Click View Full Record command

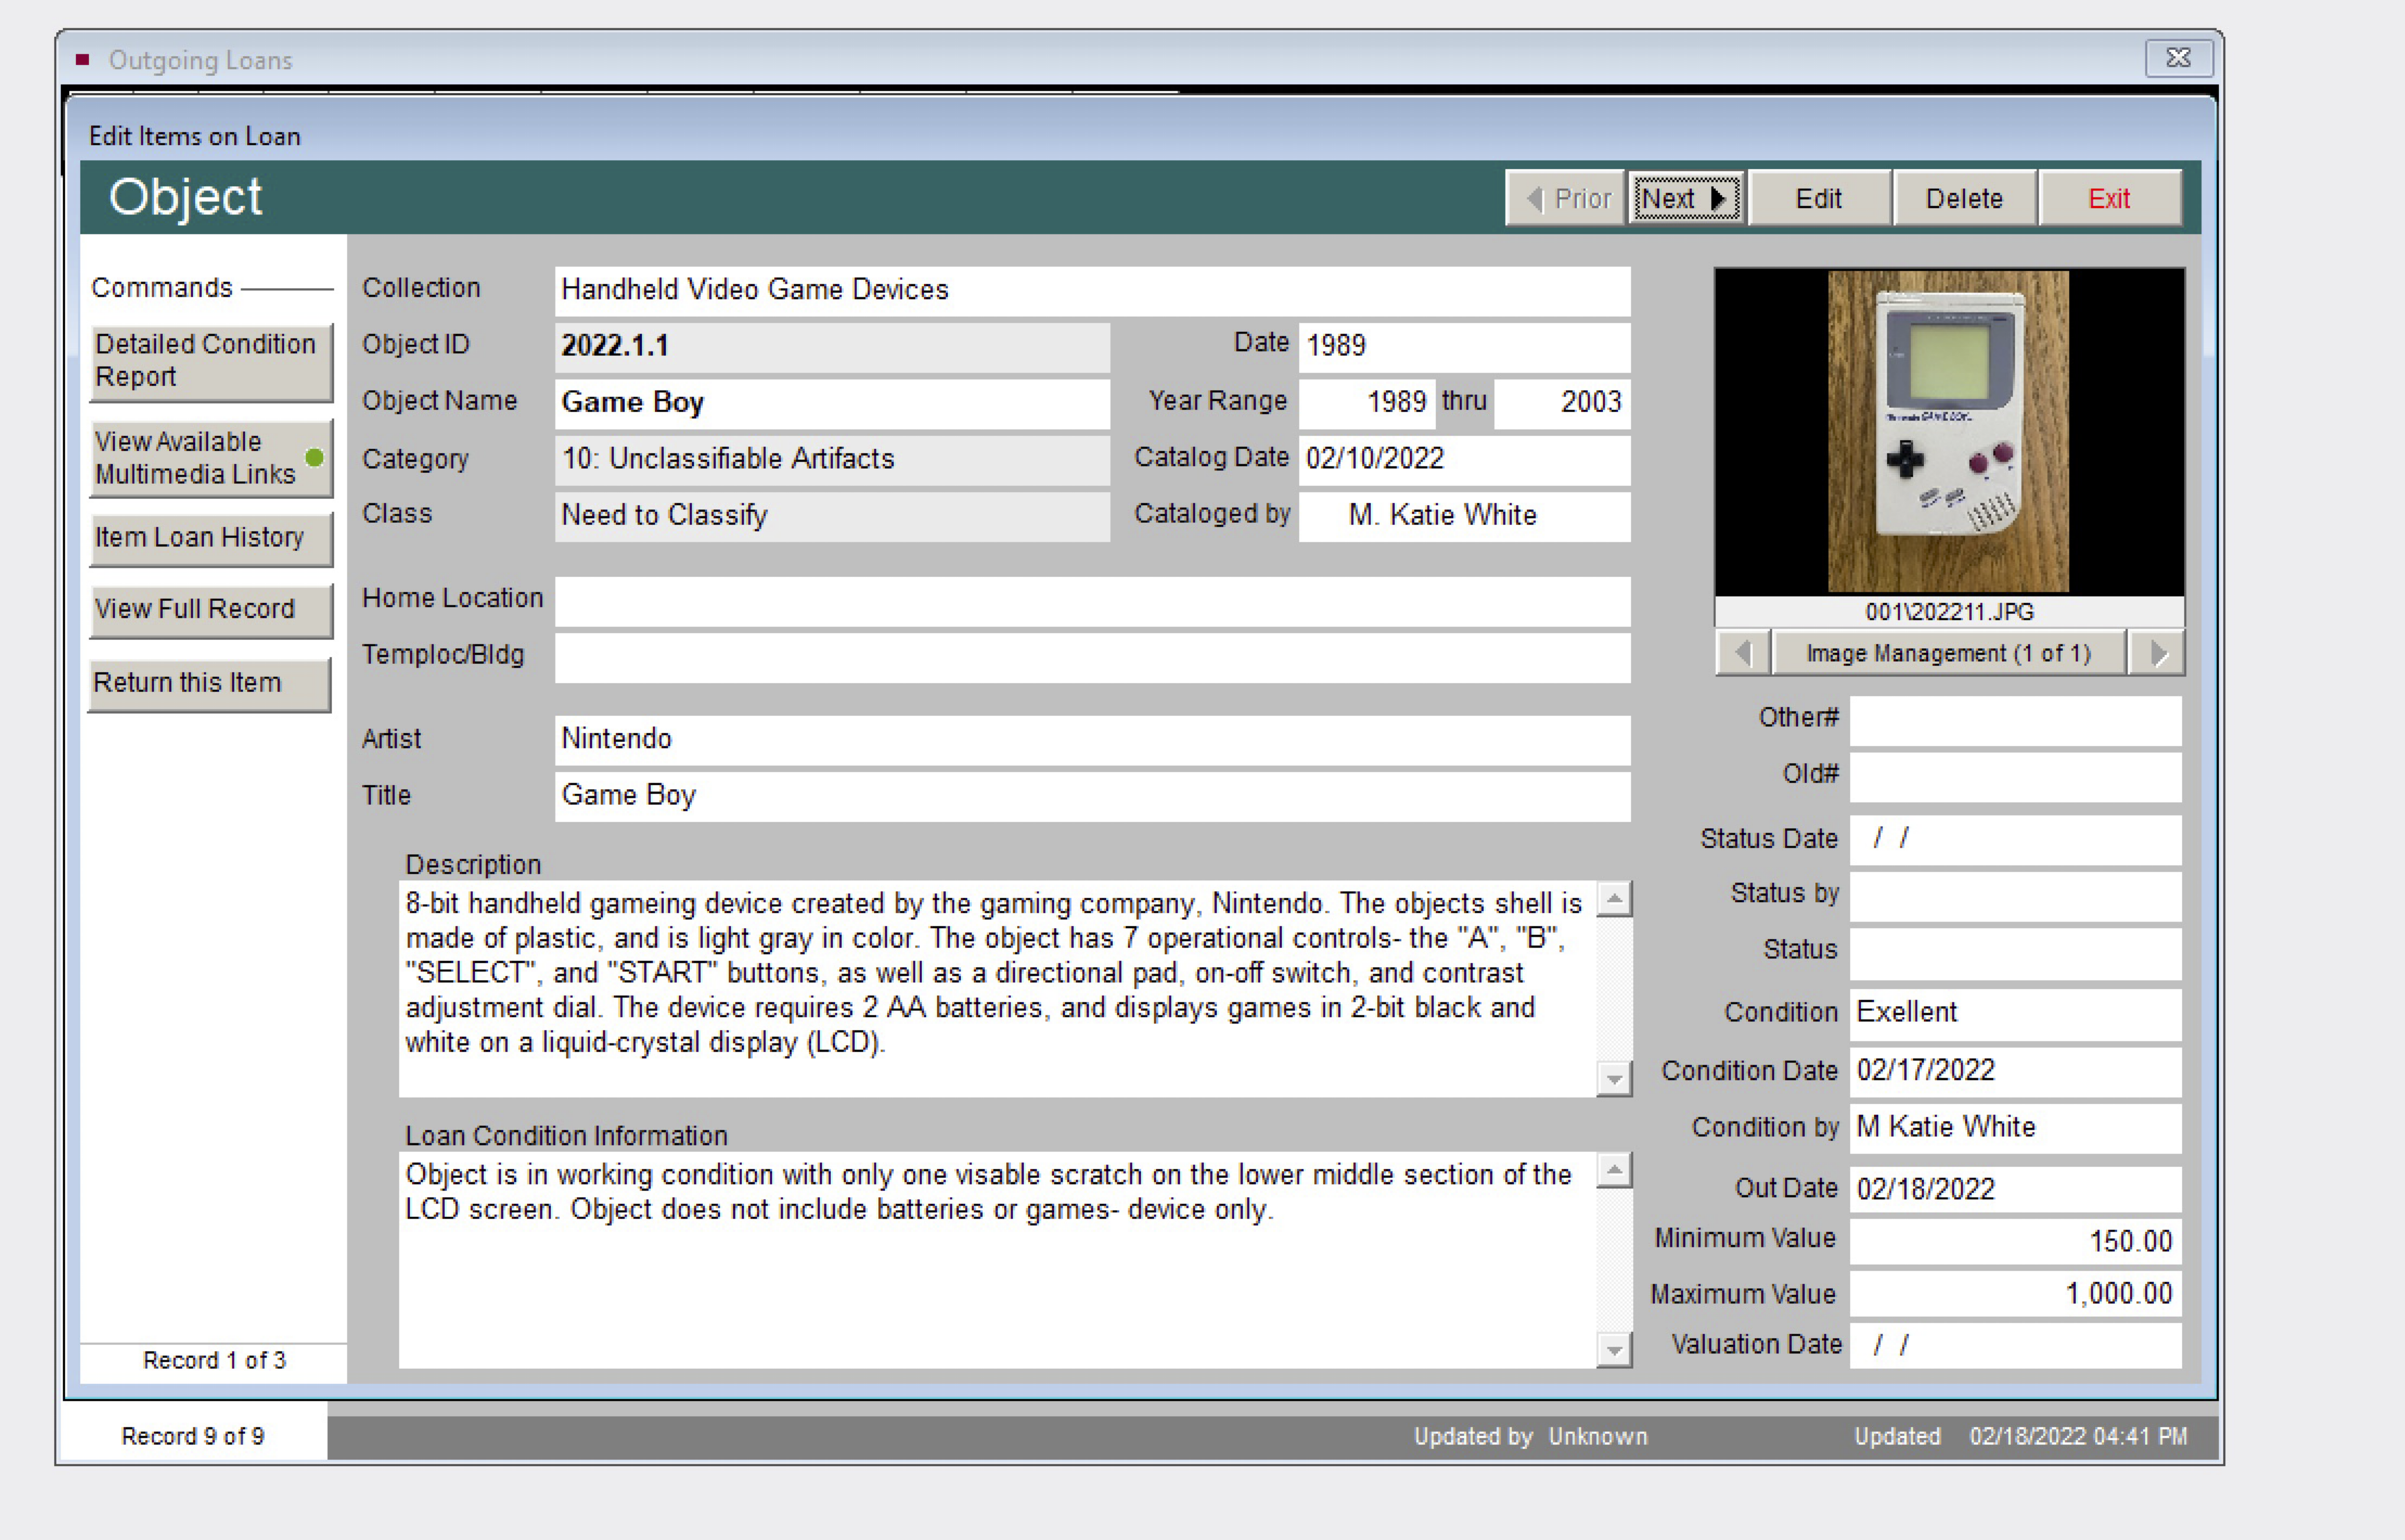click(210, 609)
